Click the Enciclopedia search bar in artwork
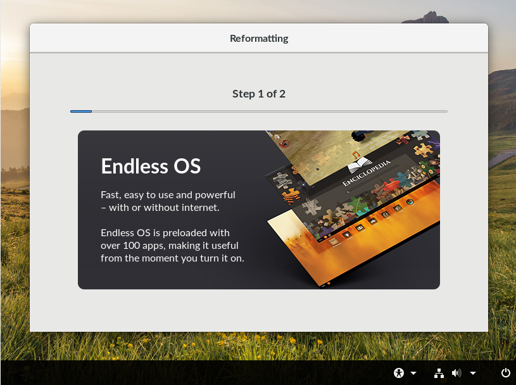 pos(372,179)
